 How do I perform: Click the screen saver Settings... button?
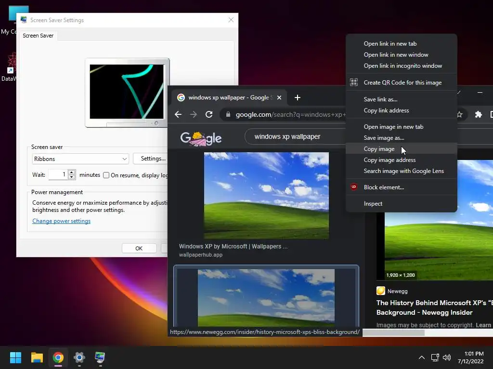pos(150,159)
